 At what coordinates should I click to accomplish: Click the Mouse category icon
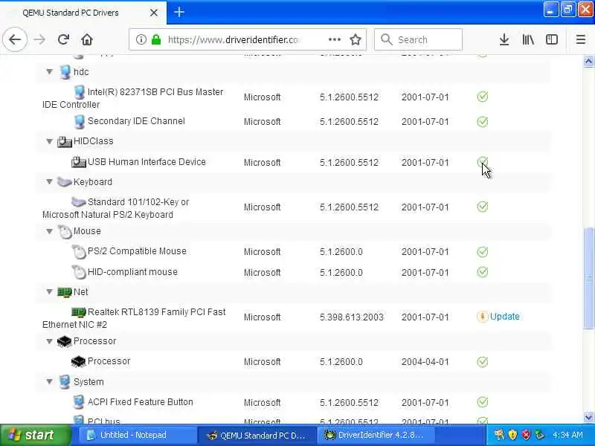coord(65,232)
